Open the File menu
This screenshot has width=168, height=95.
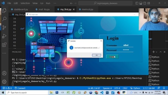point(9,3)
